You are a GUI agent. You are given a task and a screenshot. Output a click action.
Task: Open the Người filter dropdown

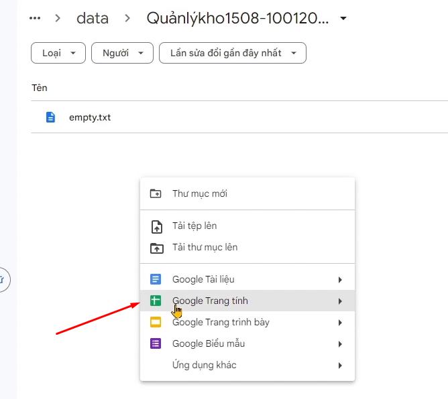(x=122, y=53)
